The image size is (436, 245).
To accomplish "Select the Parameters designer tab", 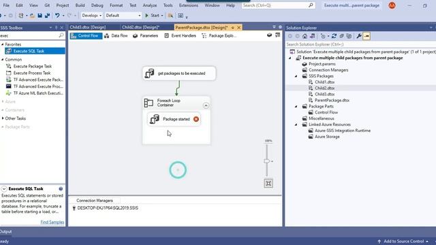I will (145, 36).
